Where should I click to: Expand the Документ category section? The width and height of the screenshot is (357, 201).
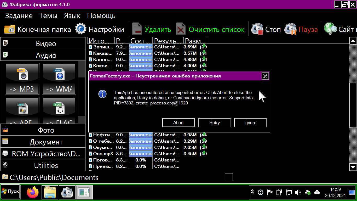pyautogui.click(x=43, y=142)
